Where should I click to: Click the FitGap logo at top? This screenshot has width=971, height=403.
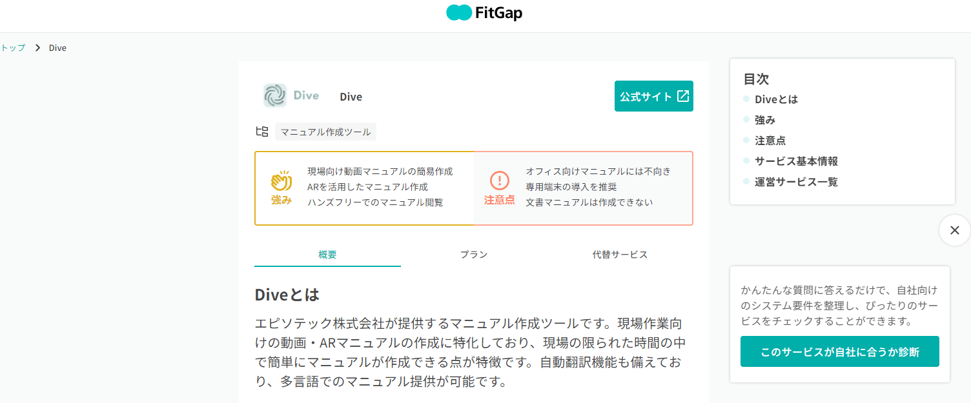pyautogui.click(x=484, y=13)
